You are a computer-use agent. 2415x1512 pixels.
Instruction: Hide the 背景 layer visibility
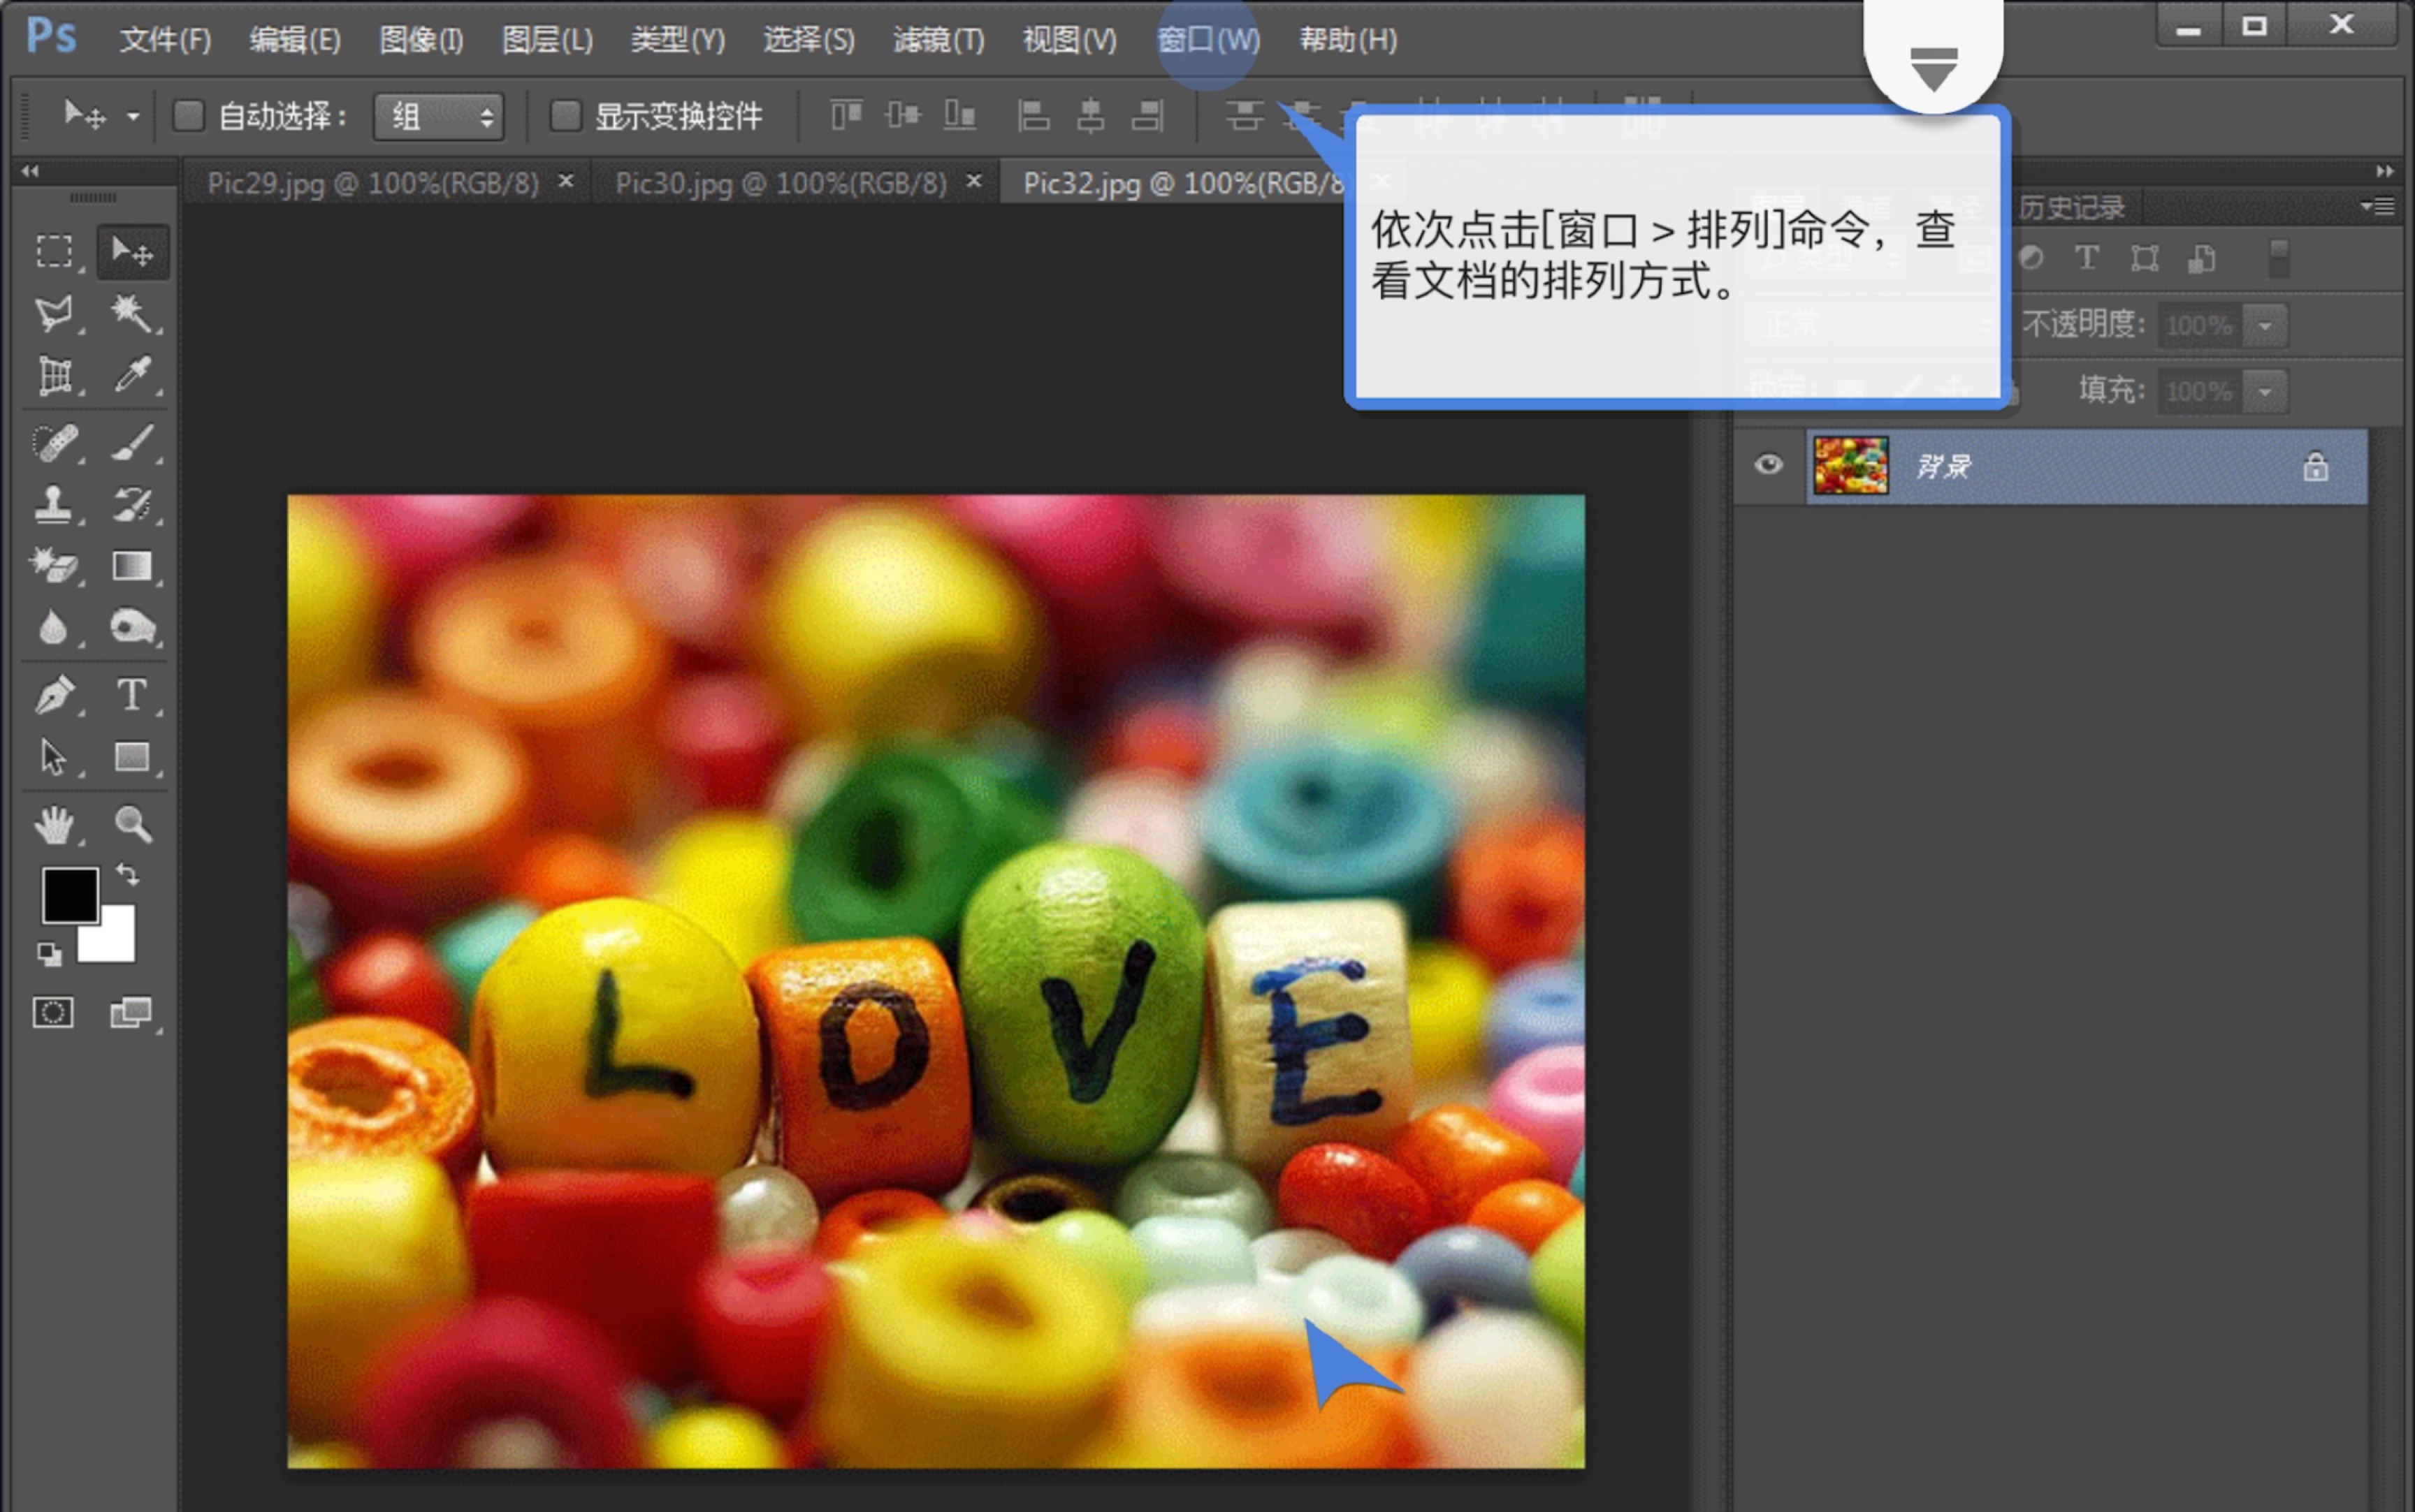pos(1768,464)
